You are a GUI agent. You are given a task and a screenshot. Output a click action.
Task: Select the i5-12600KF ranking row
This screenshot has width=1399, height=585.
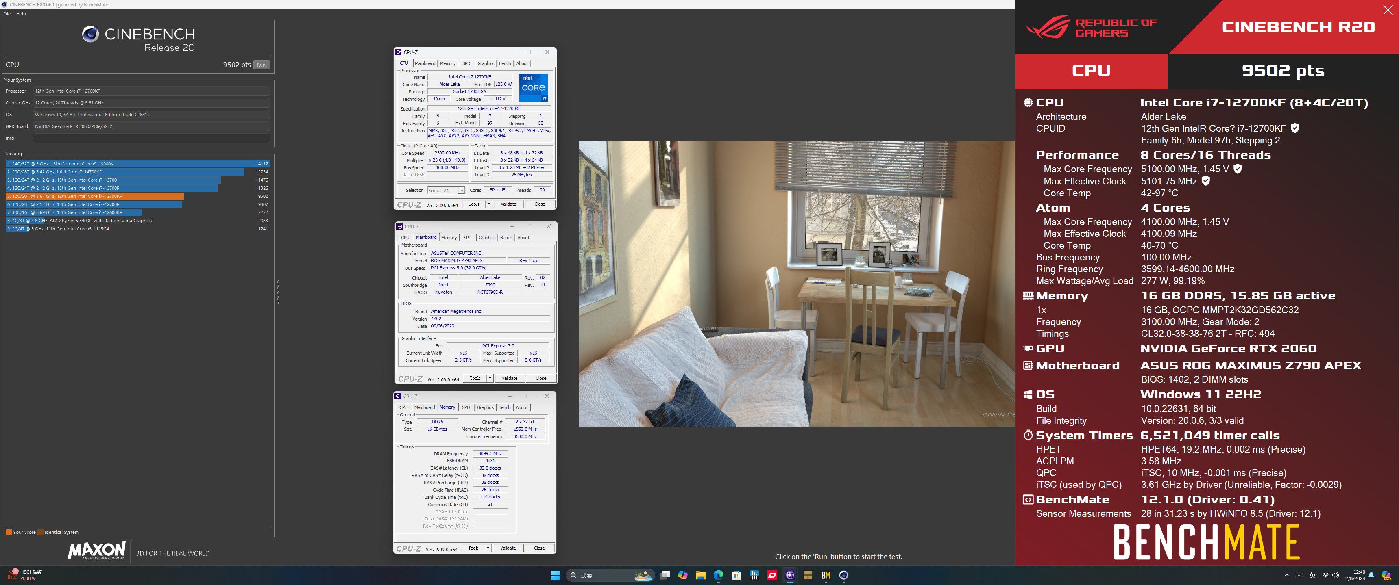pyautogui.click(x=137, y=213)
